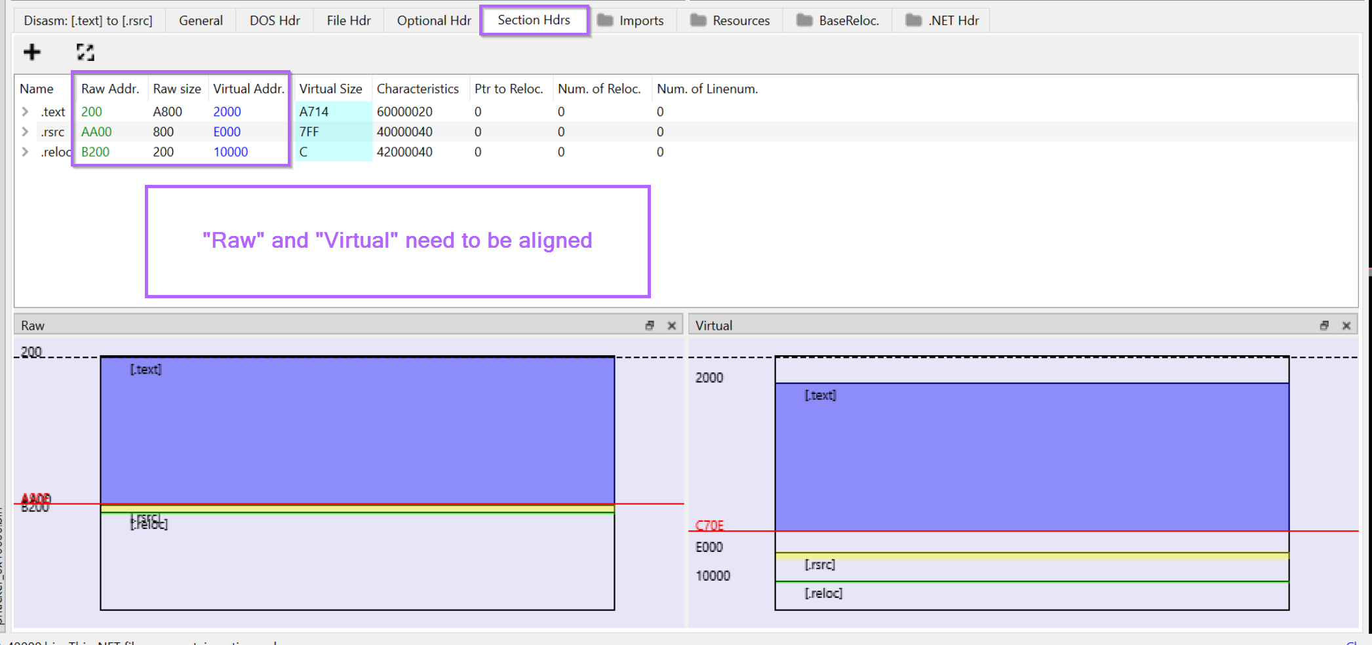Click the Name column header
Screen dimensions: 1372x645
[37, 88]
